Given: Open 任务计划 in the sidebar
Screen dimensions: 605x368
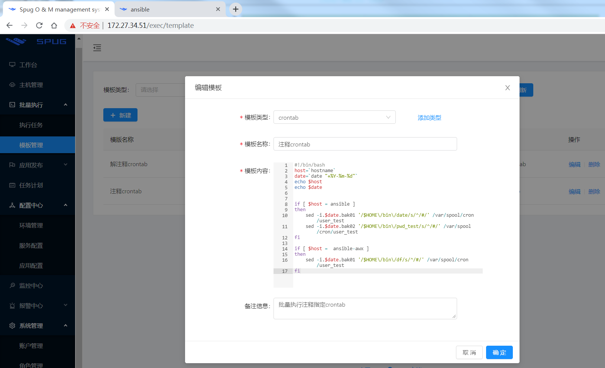Looking at the screenshot, I should pyautogui.click(x=38, y=185).
